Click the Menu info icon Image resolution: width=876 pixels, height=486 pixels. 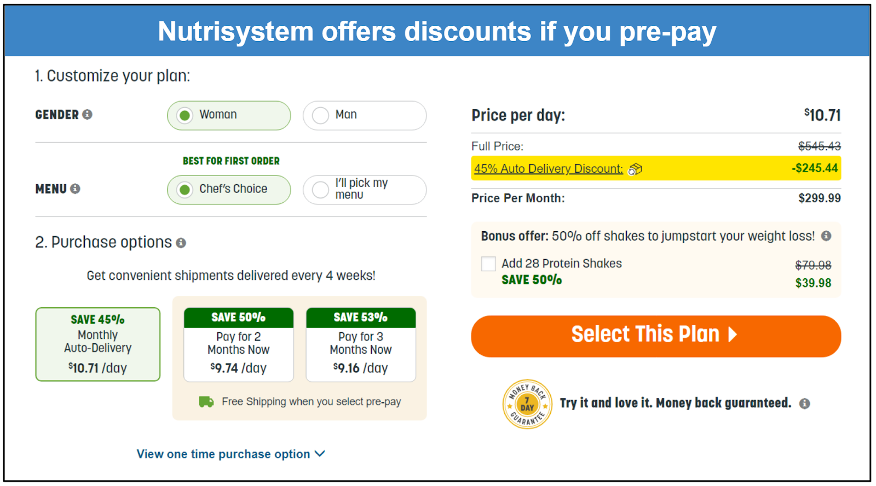click(76, 189)
